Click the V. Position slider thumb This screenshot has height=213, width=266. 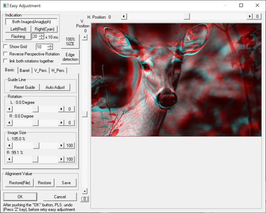85,114
